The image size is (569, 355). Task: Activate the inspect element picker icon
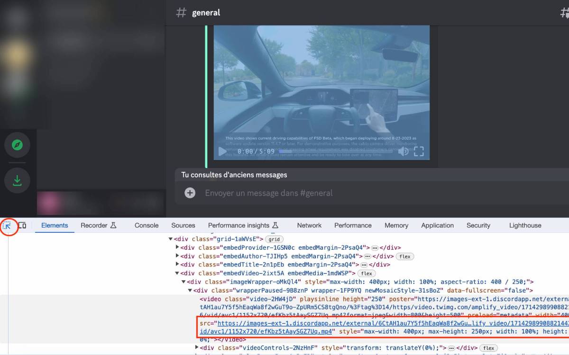pyautogui.click(x=7, y=225)
